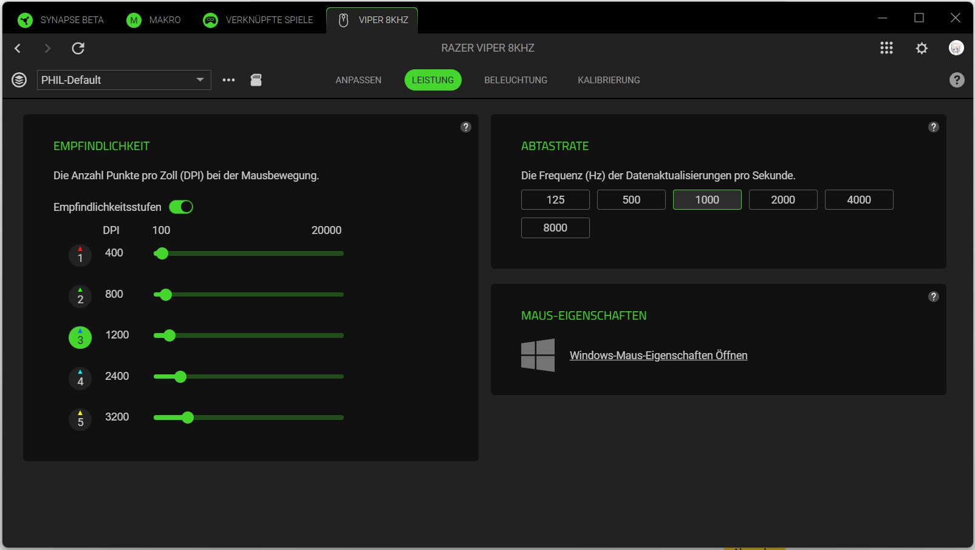The image size is (975, 550).
Task: Click the 2400 DPI slider handle
Action: coord(180,377)
